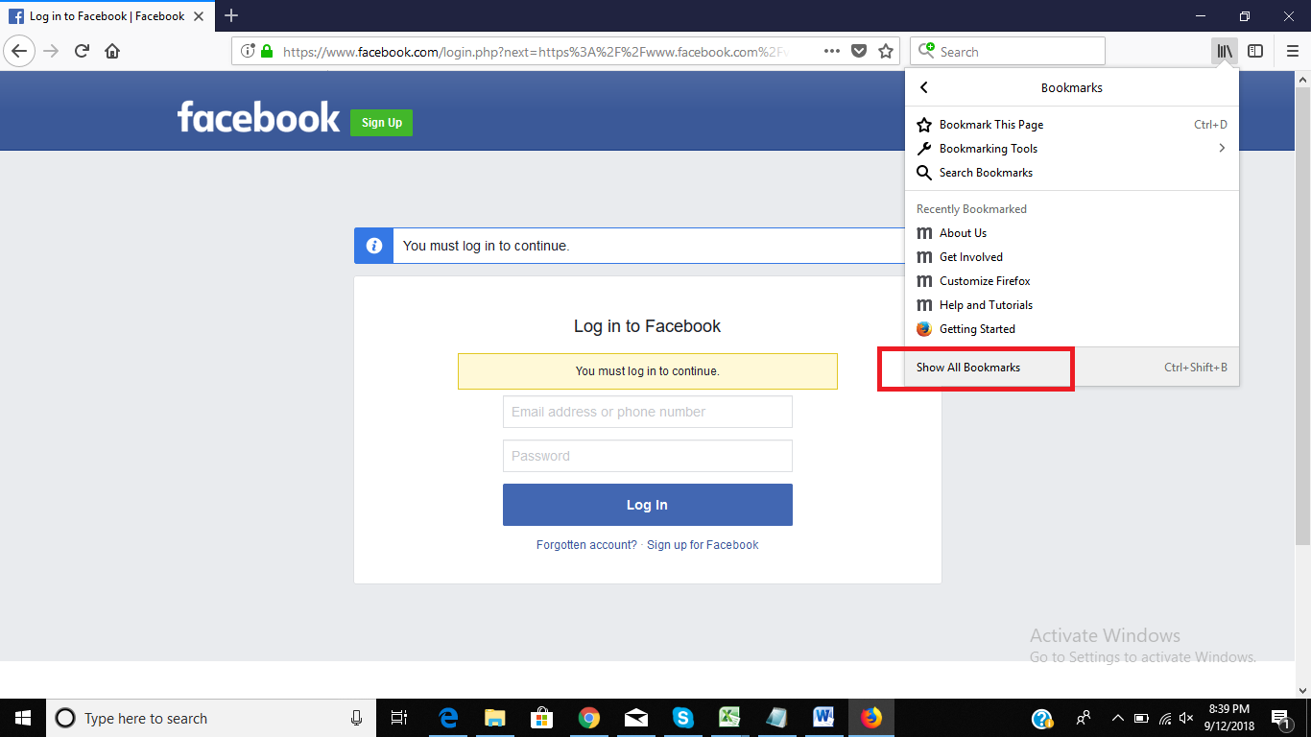
Task: Go back in the Bookmarks panel
Action: click(x=924, y=87)
